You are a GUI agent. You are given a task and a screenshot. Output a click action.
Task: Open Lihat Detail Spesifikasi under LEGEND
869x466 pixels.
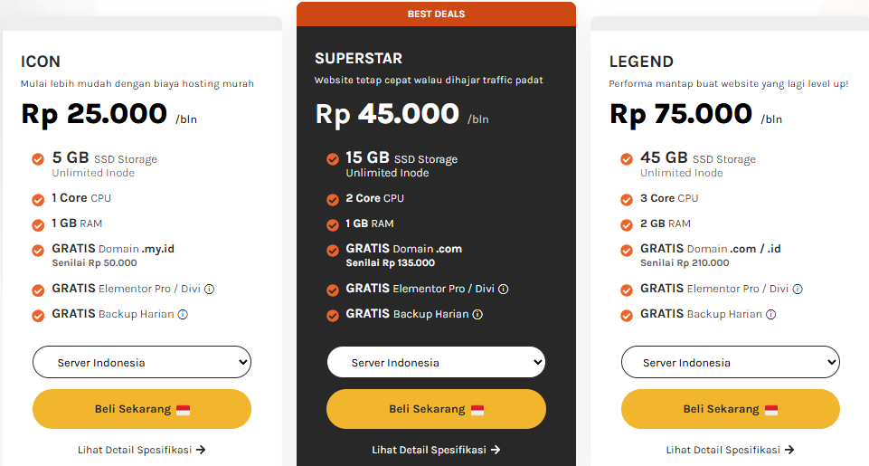[731, 450]
